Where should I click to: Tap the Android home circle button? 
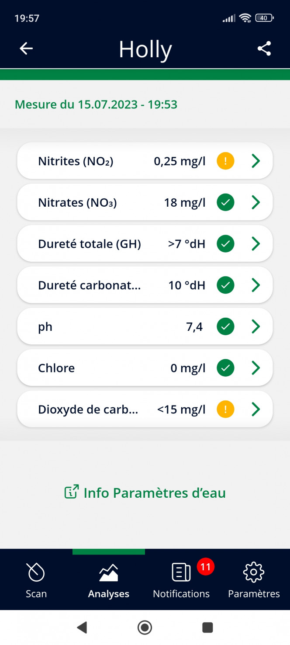point(145,628)
